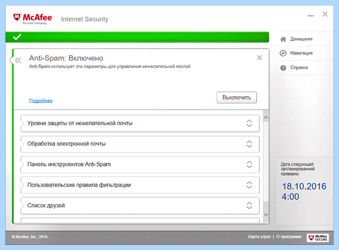Close the Anti-Spam panel
The width and height of the screenshot is (339, 250).
click(x=259, y=58)
